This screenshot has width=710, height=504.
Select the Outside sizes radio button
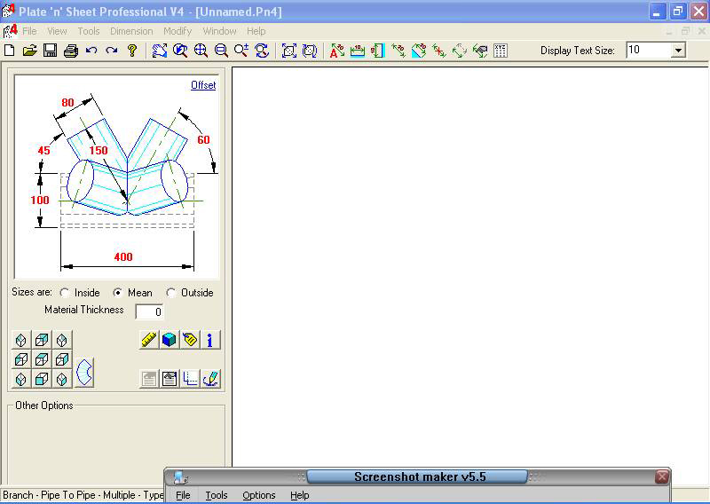tap(170, 293)
